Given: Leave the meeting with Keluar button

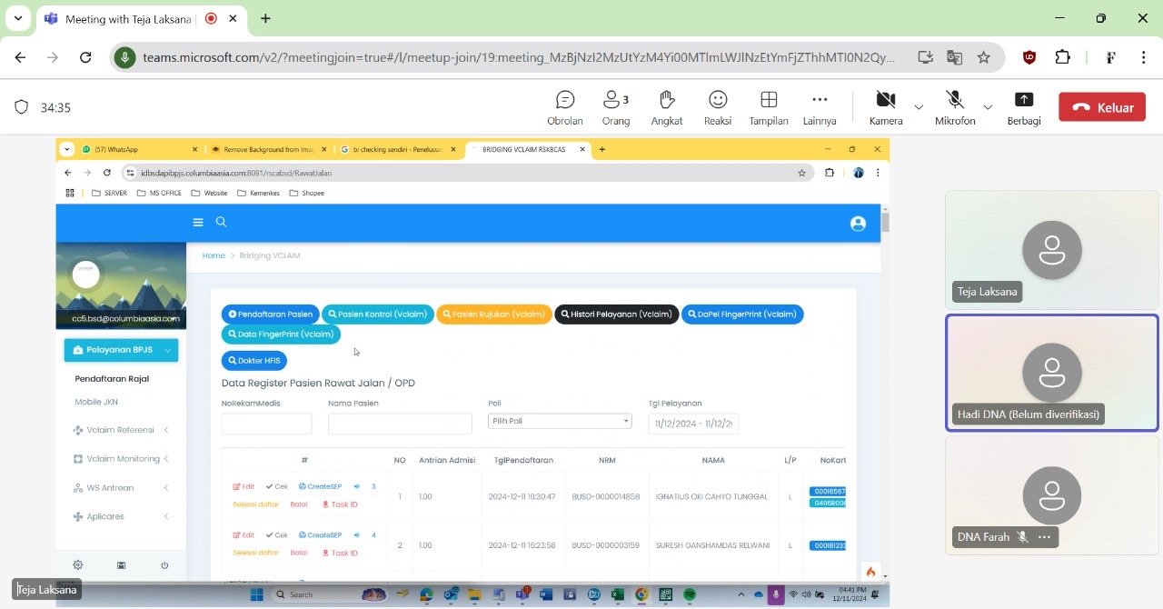Looking at the screenshot, I should point(1102,107).
